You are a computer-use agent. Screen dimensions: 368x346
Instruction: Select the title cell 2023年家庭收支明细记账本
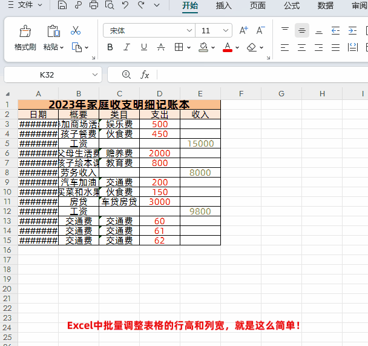tap(119, 105)
